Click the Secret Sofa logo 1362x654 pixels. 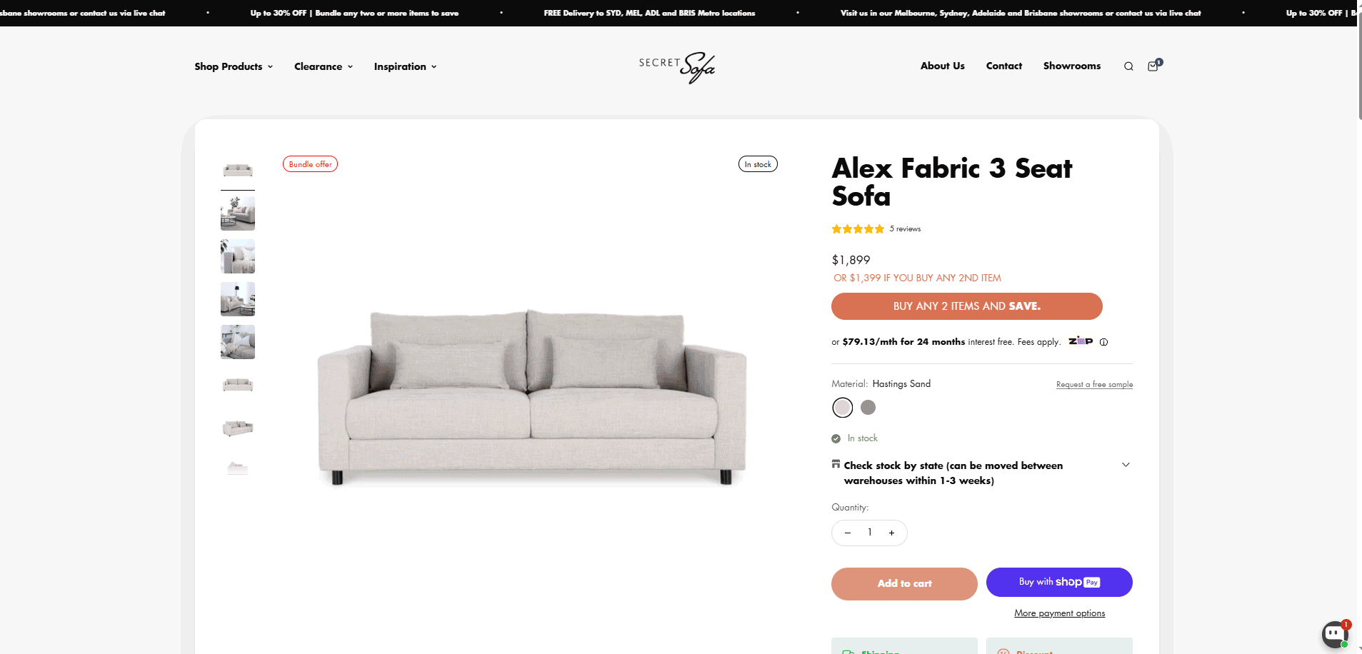tap(676, 67)
